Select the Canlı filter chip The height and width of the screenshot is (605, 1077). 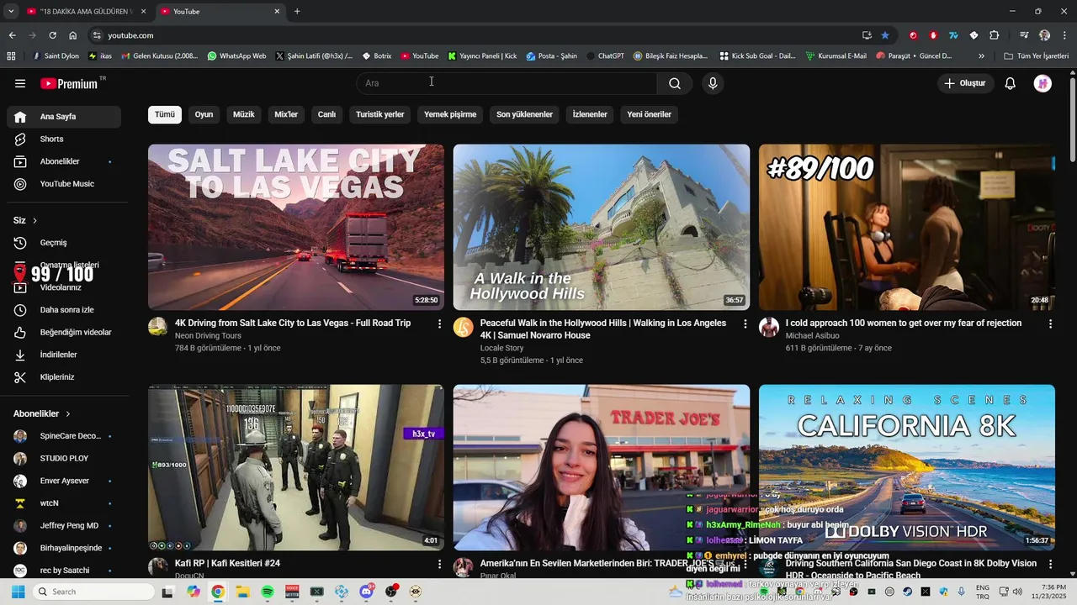click(x=326, y=114)
